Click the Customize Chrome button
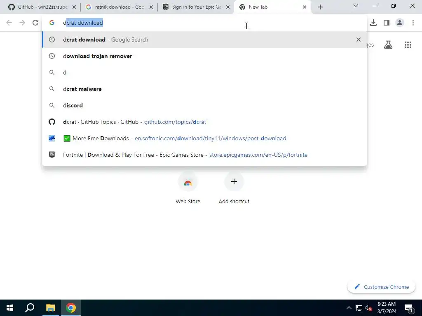The height and width of the screenshot is (316, 422). [x=381, y=287]
